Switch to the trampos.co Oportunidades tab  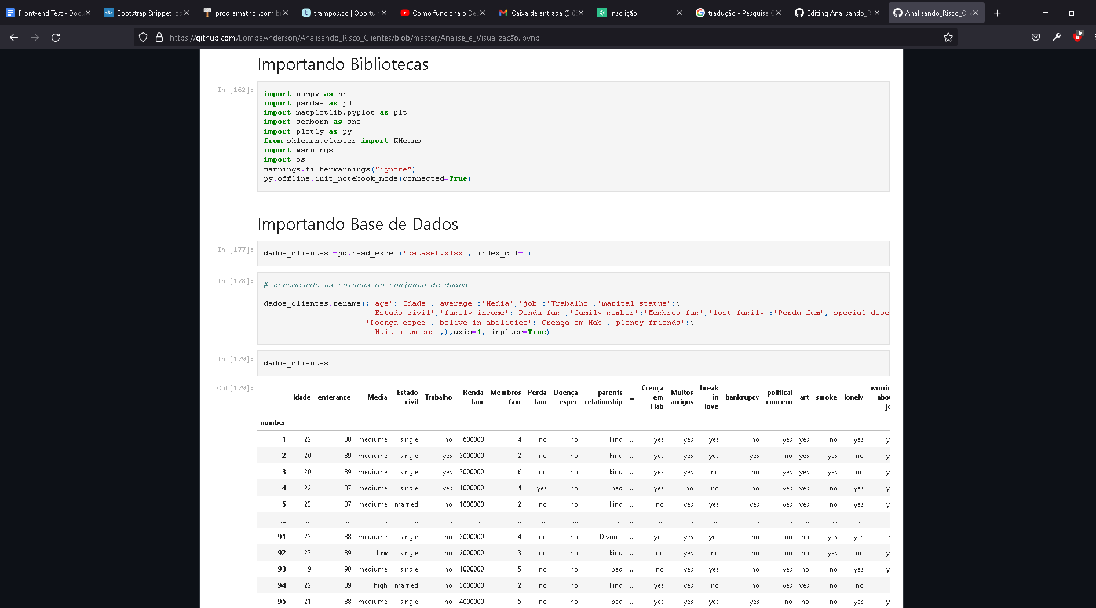coord(345,13)
